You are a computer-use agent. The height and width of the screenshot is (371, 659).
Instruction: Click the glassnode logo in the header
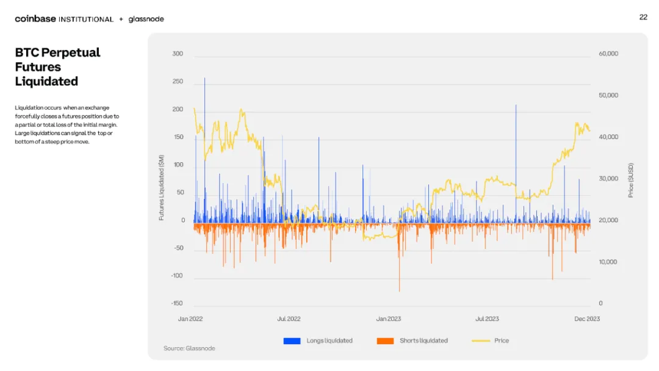tap(146, 19)
